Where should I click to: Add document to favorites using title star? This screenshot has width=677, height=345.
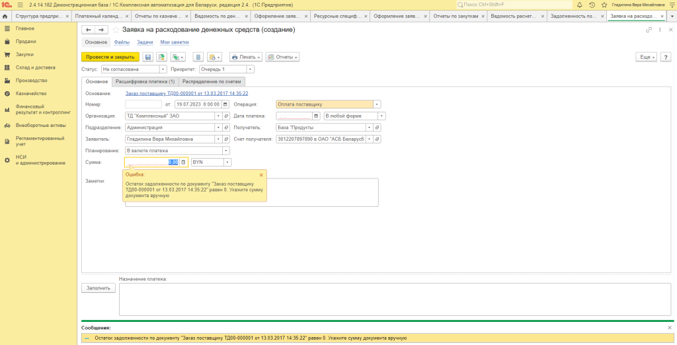coord(116,30)
